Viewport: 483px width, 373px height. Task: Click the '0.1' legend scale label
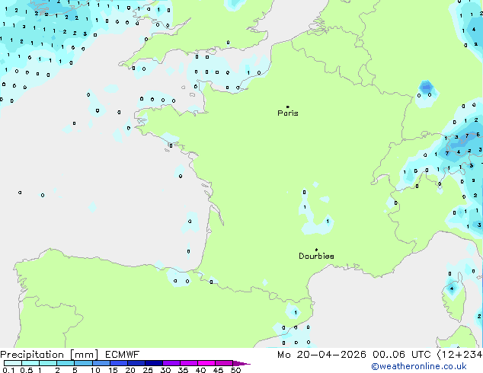[8, 370]
